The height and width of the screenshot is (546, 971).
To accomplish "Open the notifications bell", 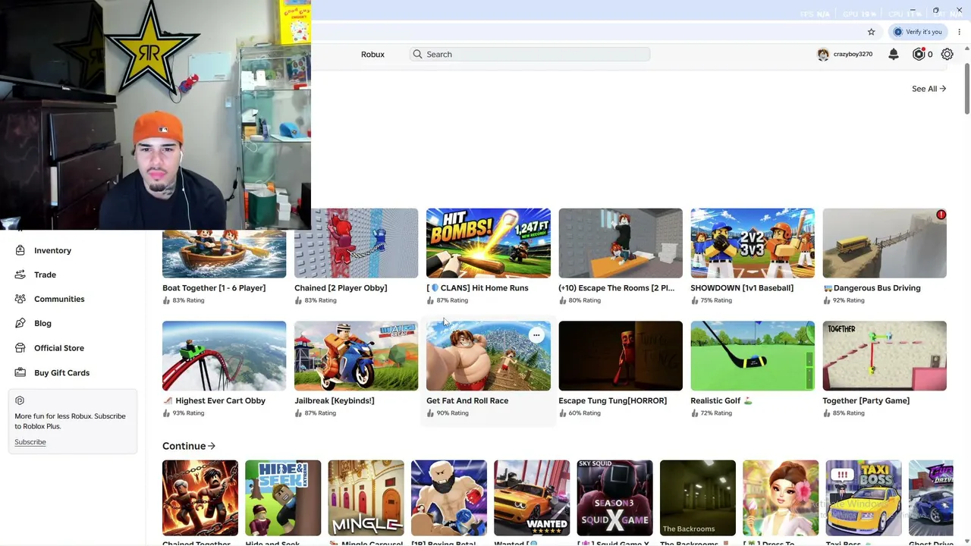I will tap(894, 54).
